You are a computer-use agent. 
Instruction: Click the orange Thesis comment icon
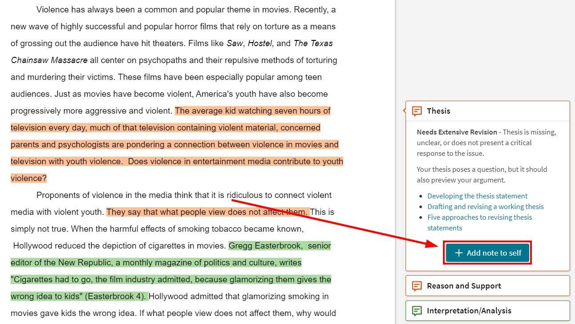417,111
